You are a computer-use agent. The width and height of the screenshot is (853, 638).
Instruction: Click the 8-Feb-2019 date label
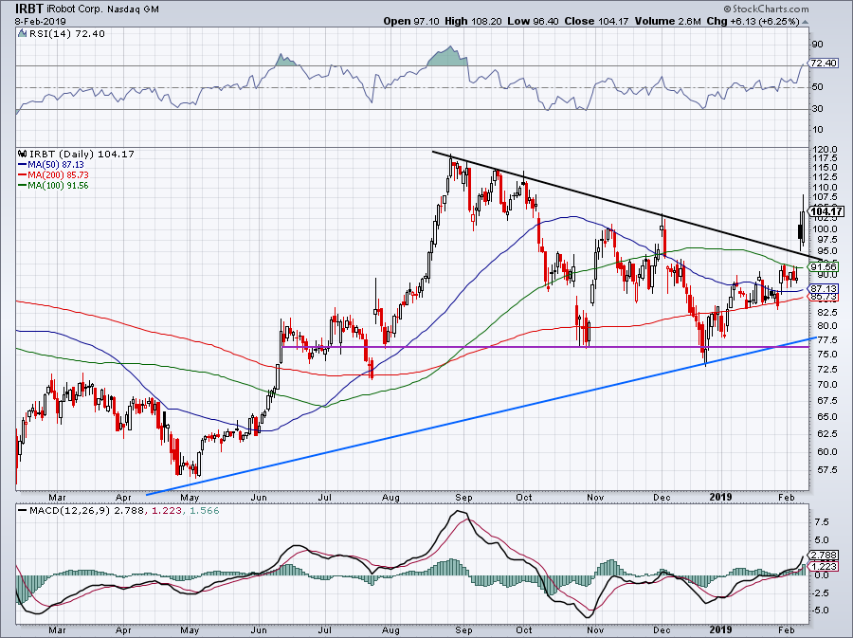(x=41, y=22)
